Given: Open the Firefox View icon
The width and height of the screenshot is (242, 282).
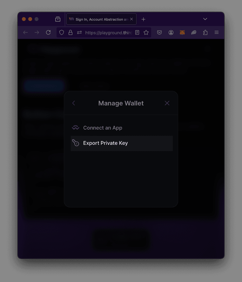Looking at the screenshot, I should [58, 19].
